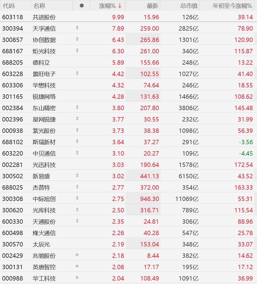257x284 pixels.
Task: Click the marker icon beside 光库科技
Action: (x=77, y=209)
